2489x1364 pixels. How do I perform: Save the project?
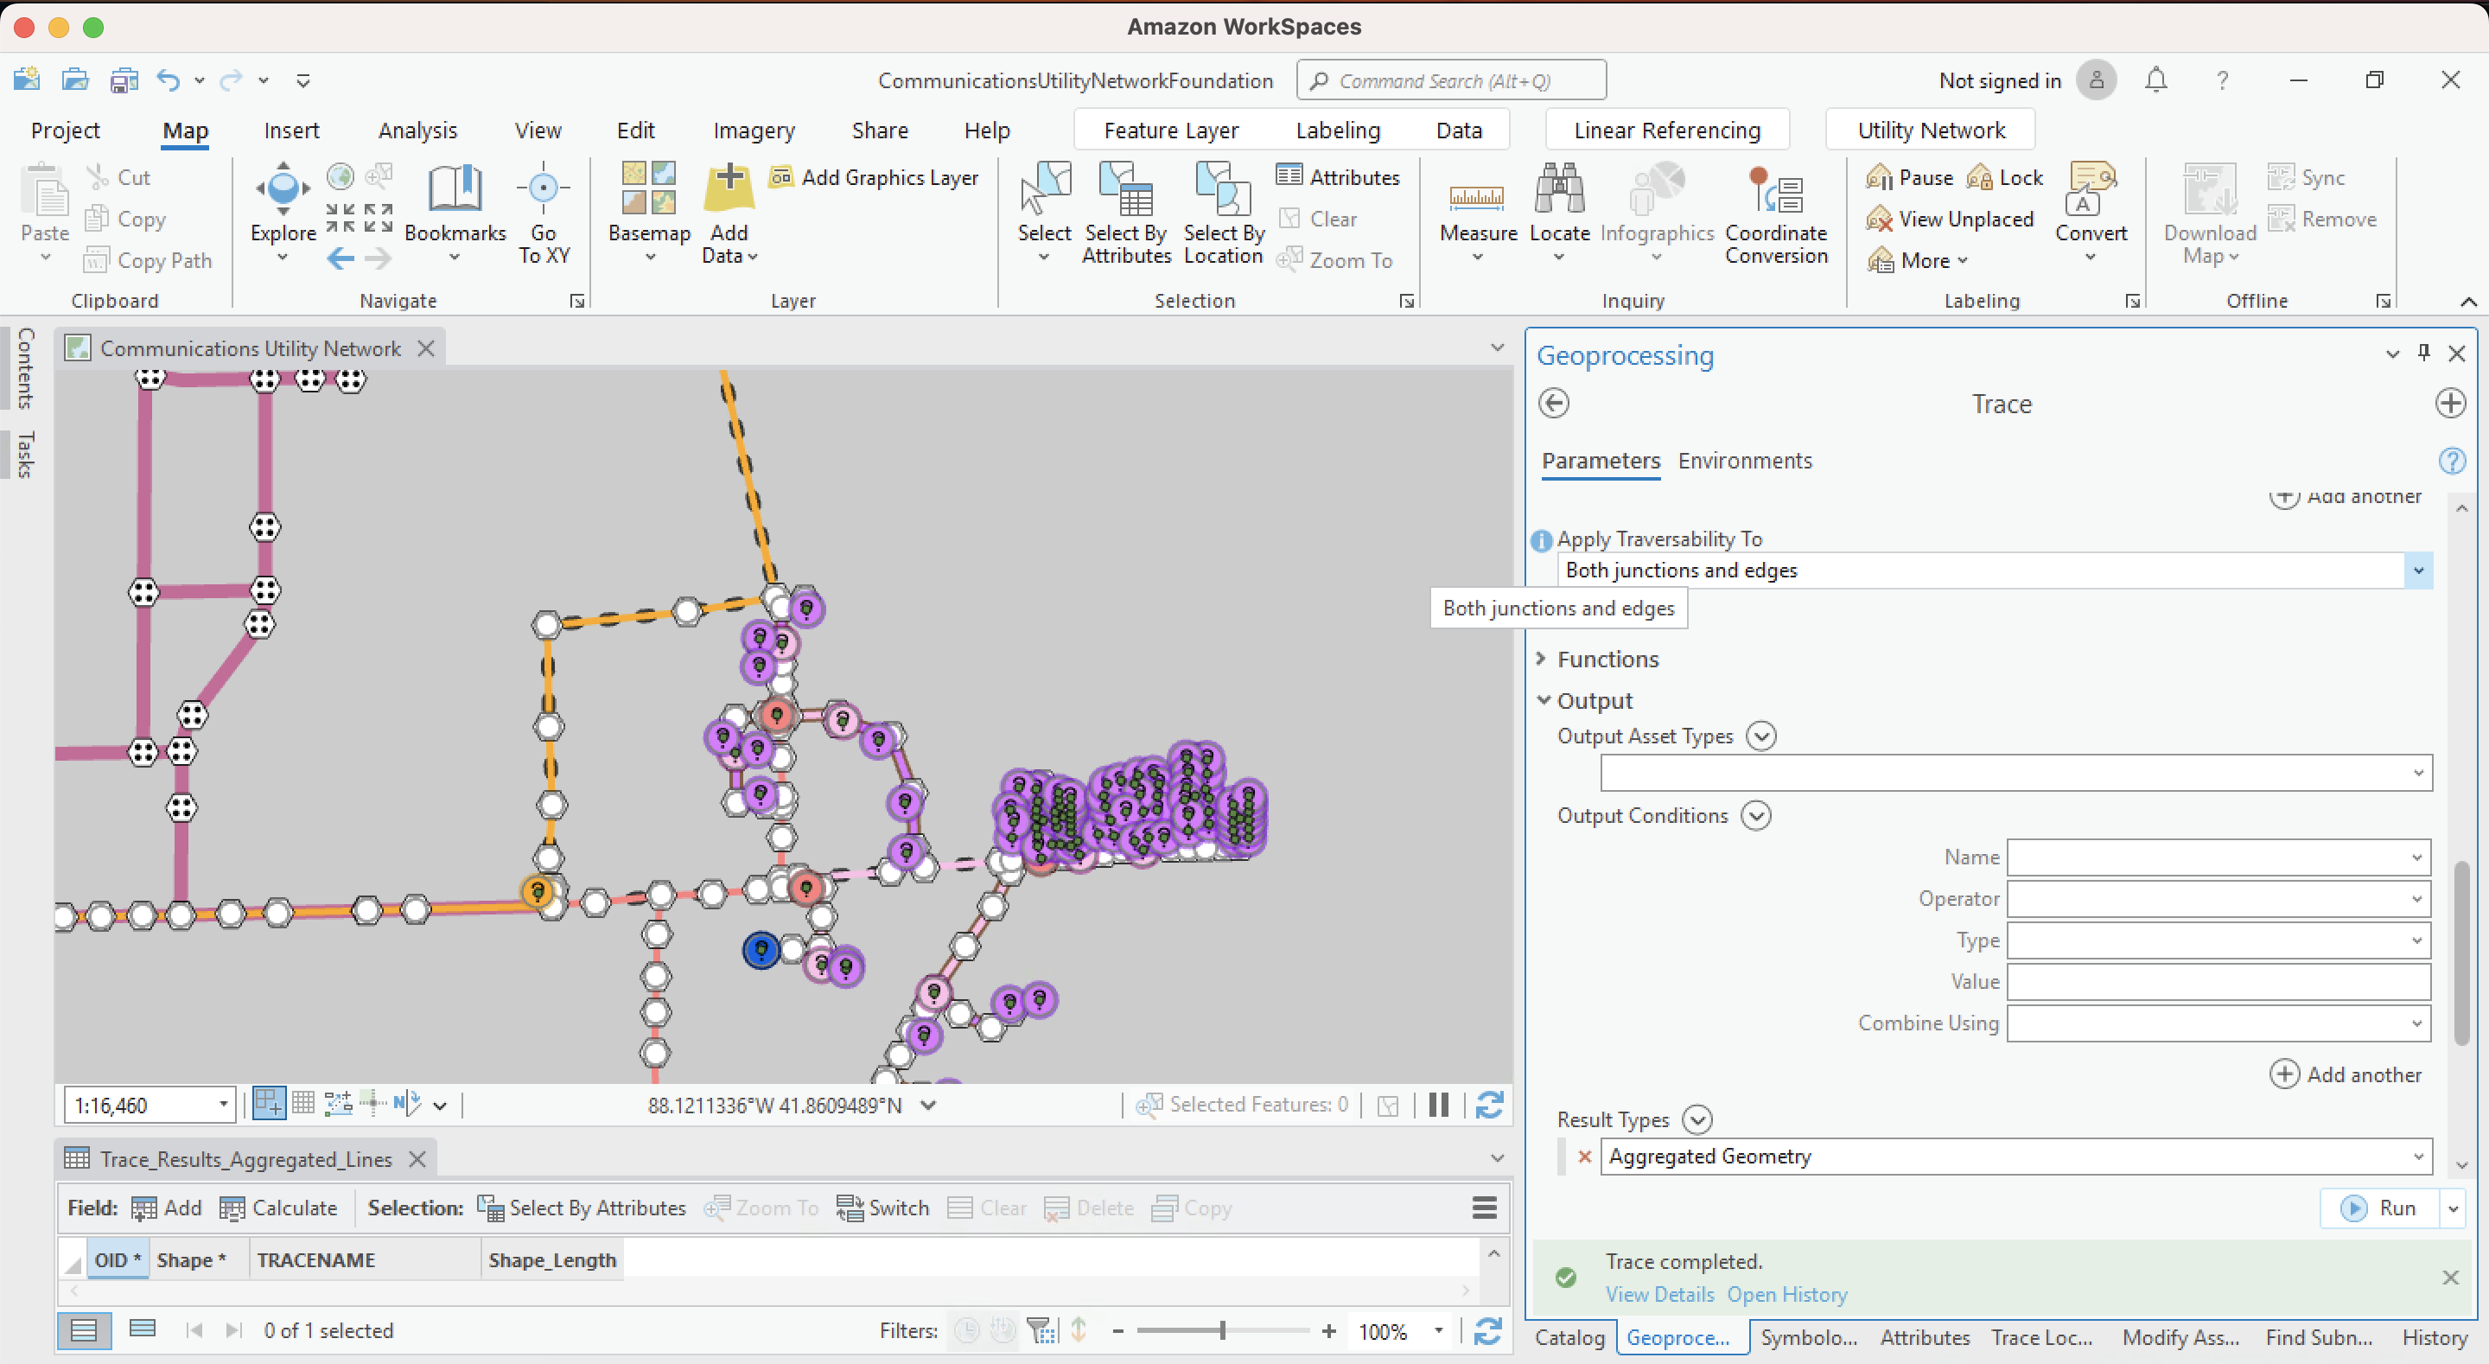123,80
